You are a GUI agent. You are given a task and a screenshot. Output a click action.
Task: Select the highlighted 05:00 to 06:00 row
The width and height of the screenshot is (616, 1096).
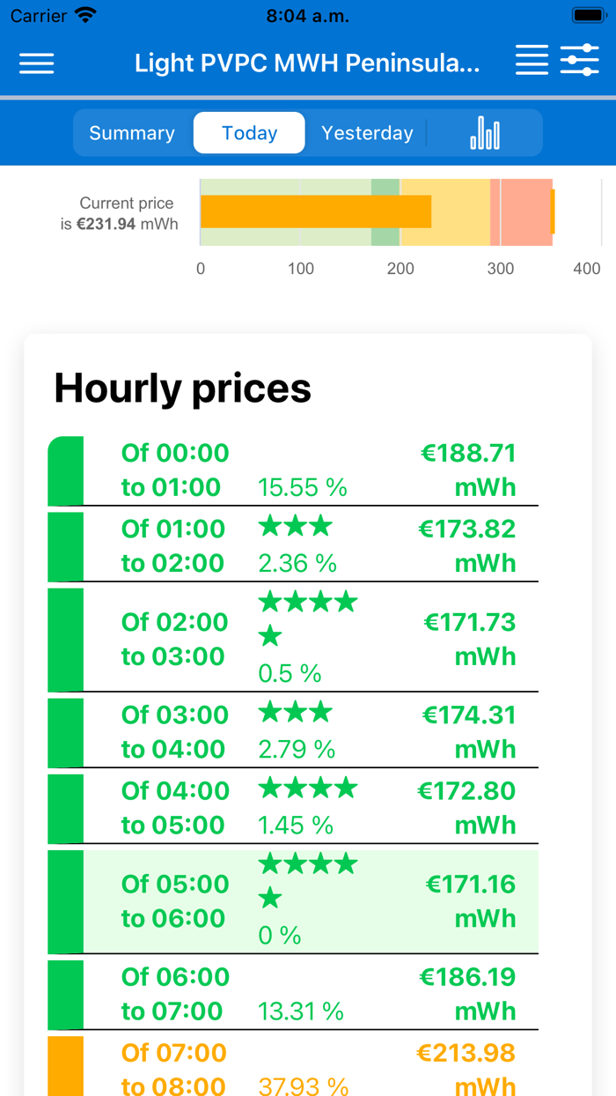pos(308,900)
